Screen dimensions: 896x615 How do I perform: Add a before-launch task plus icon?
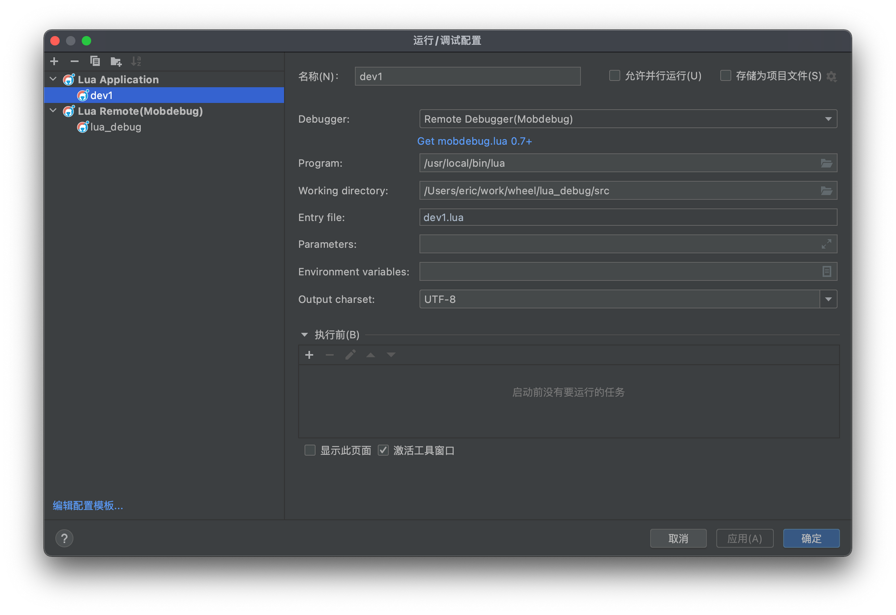pyautogui.click(x=309, y=355)
